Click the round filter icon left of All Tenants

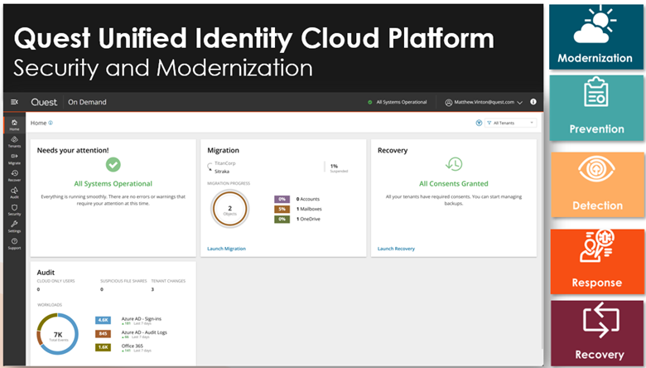coord(479,123)
